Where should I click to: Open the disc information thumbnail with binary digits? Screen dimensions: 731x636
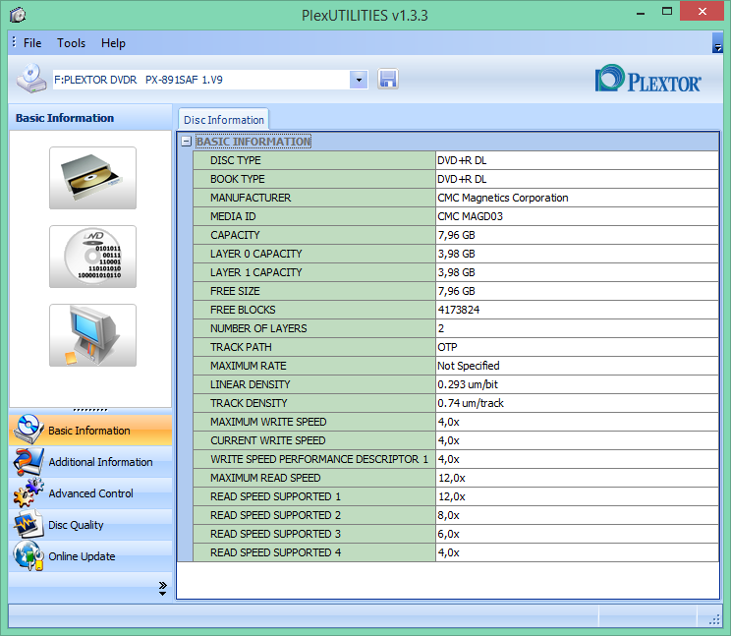[x=92, y=257]
